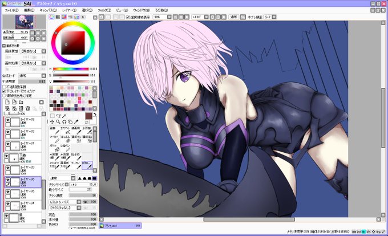Switch on the color wheel panel icon
Image resolution: width=388 pixels, height=236 pixels.
[x=52, y=17]
